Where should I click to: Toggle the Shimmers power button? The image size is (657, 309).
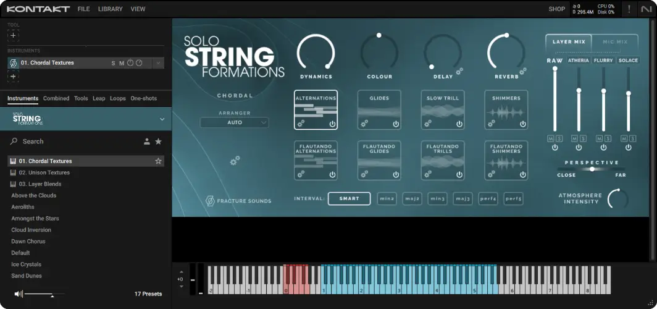[x=523, y=124]
